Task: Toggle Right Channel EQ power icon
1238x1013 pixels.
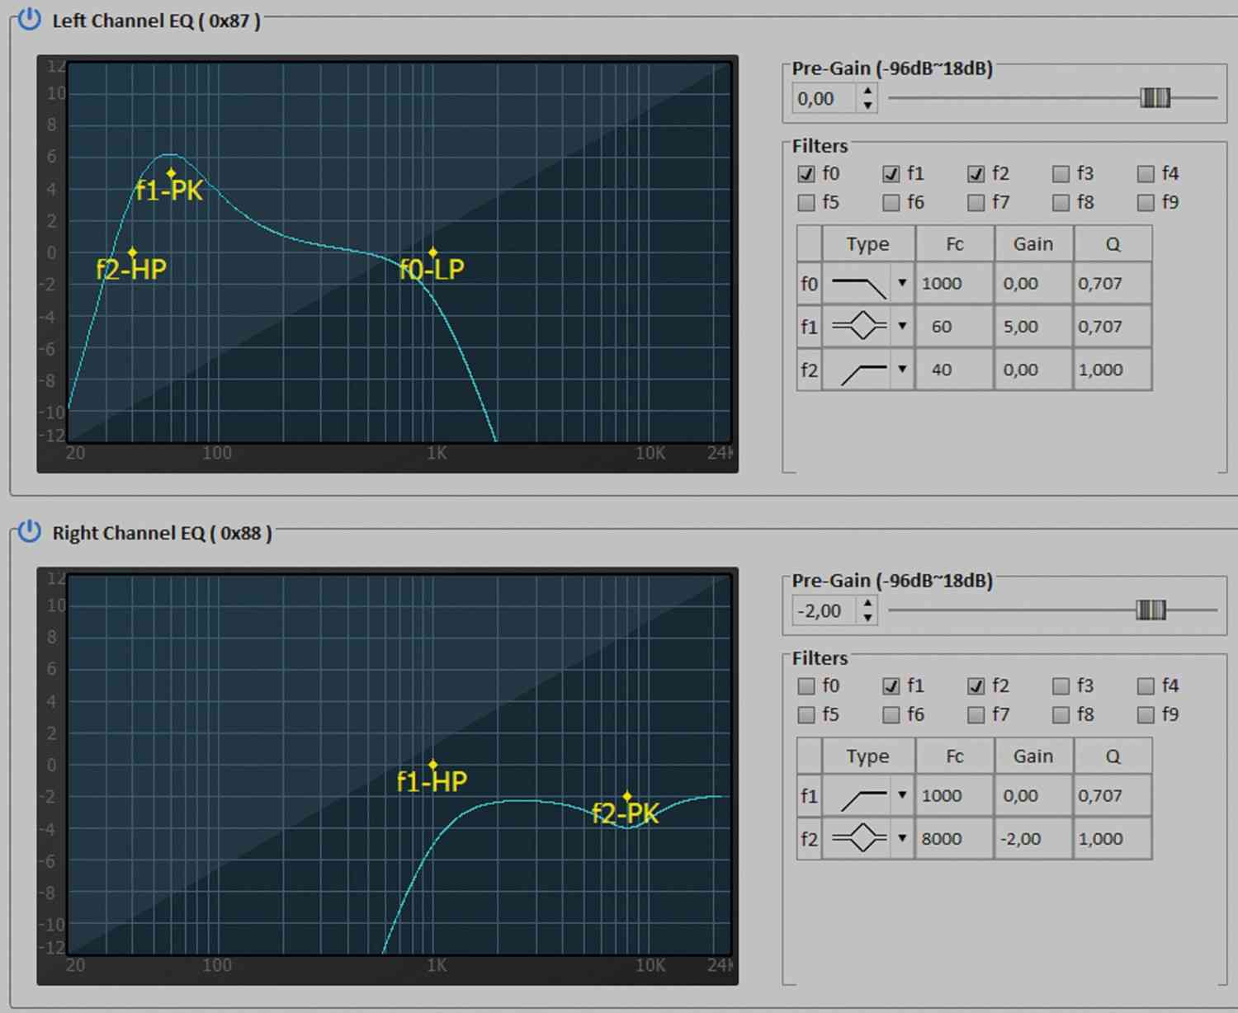Action: (29, 531)
